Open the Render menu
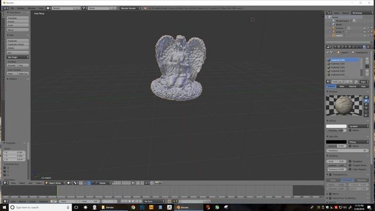 click(21, 8)
